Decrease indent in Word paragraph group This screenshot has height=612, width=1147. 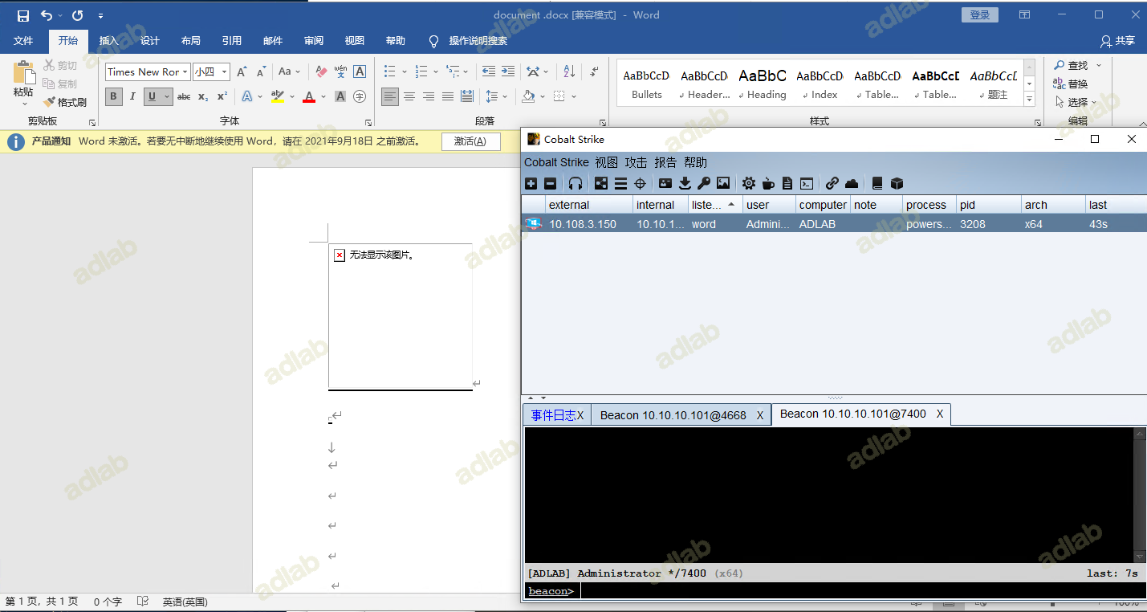pyautogui.click(x=488, y=71)
